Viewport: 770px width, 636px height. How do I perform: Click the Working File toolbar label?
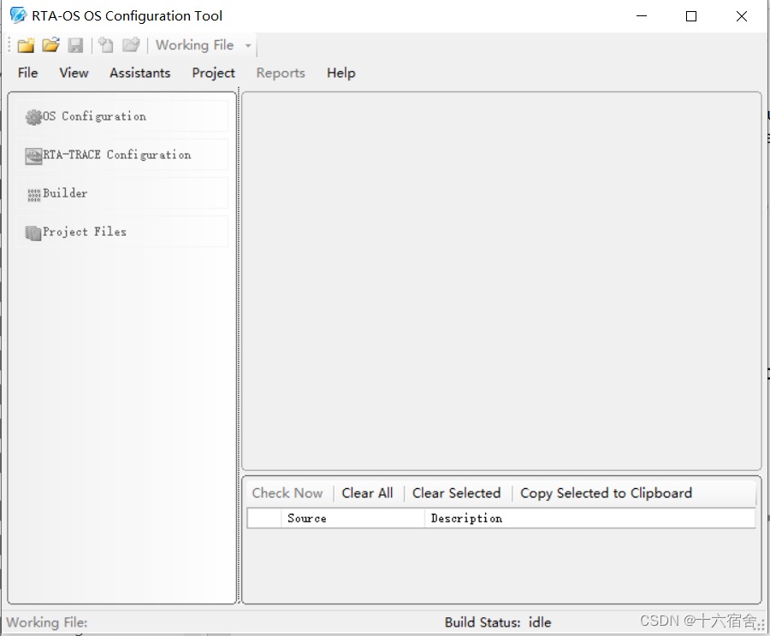(x=194, y=45)
